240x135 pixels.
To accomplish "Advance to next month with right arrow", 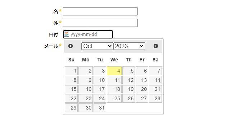I will (156, 46).
